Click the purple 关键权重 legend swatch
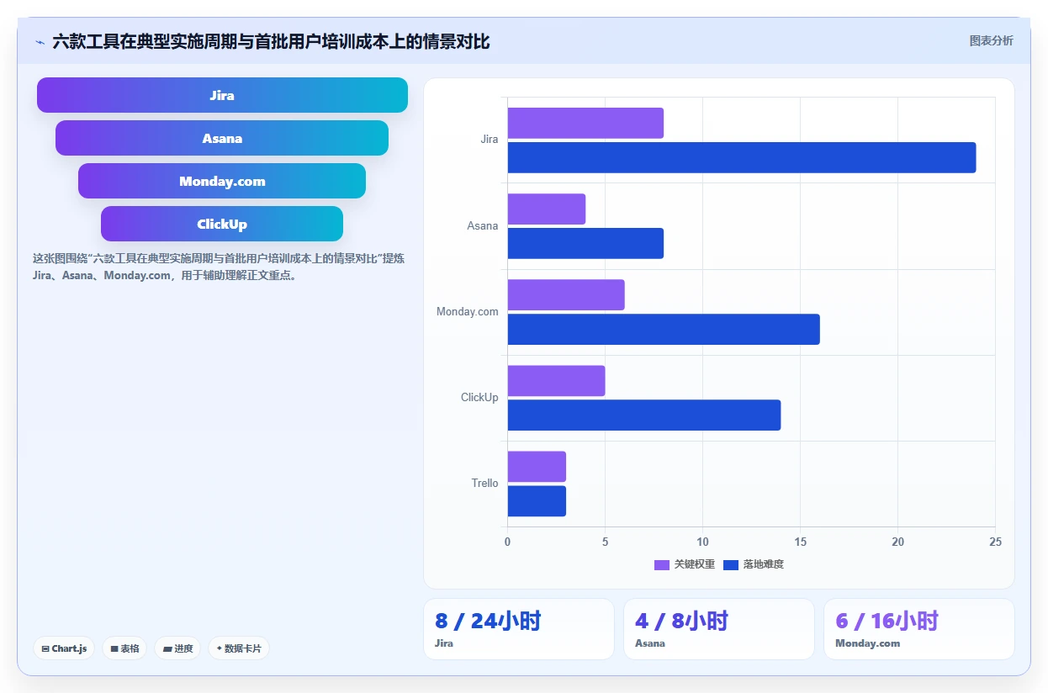This screenshot has width=1048, height=693. pyautogui.click(x=662, y=565)
